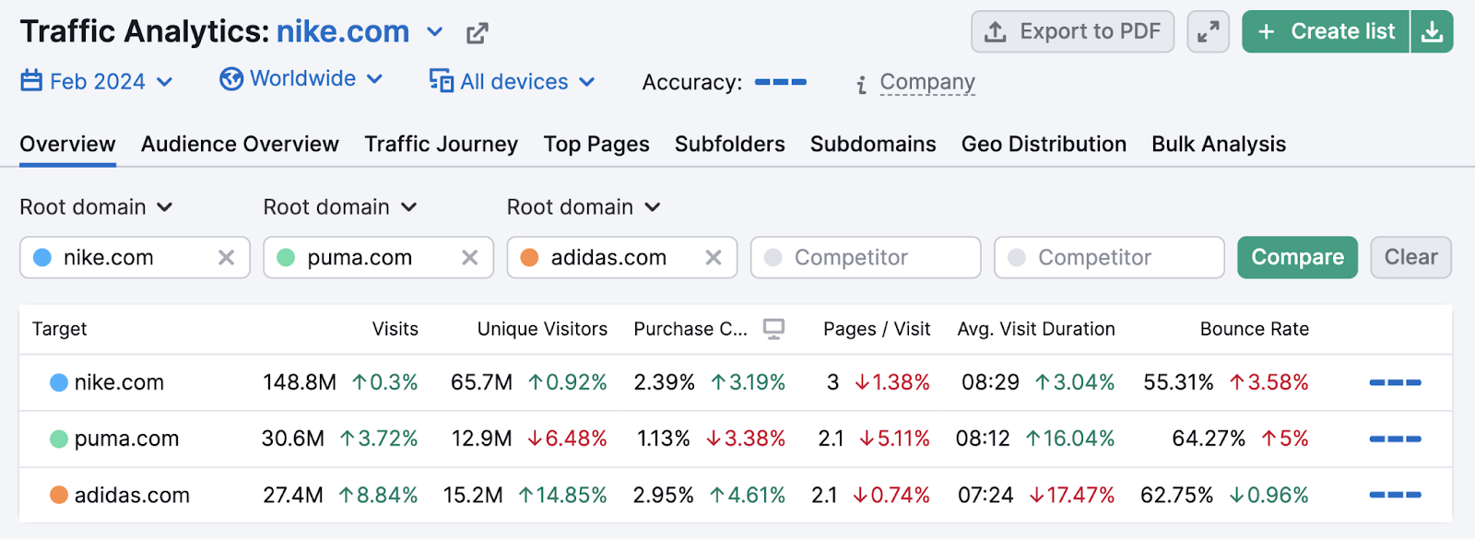Click the desktop monitor icon in table header
The height and width of the screenshot is (539, 1475).
pyautogui.click(x=774, y=329)
